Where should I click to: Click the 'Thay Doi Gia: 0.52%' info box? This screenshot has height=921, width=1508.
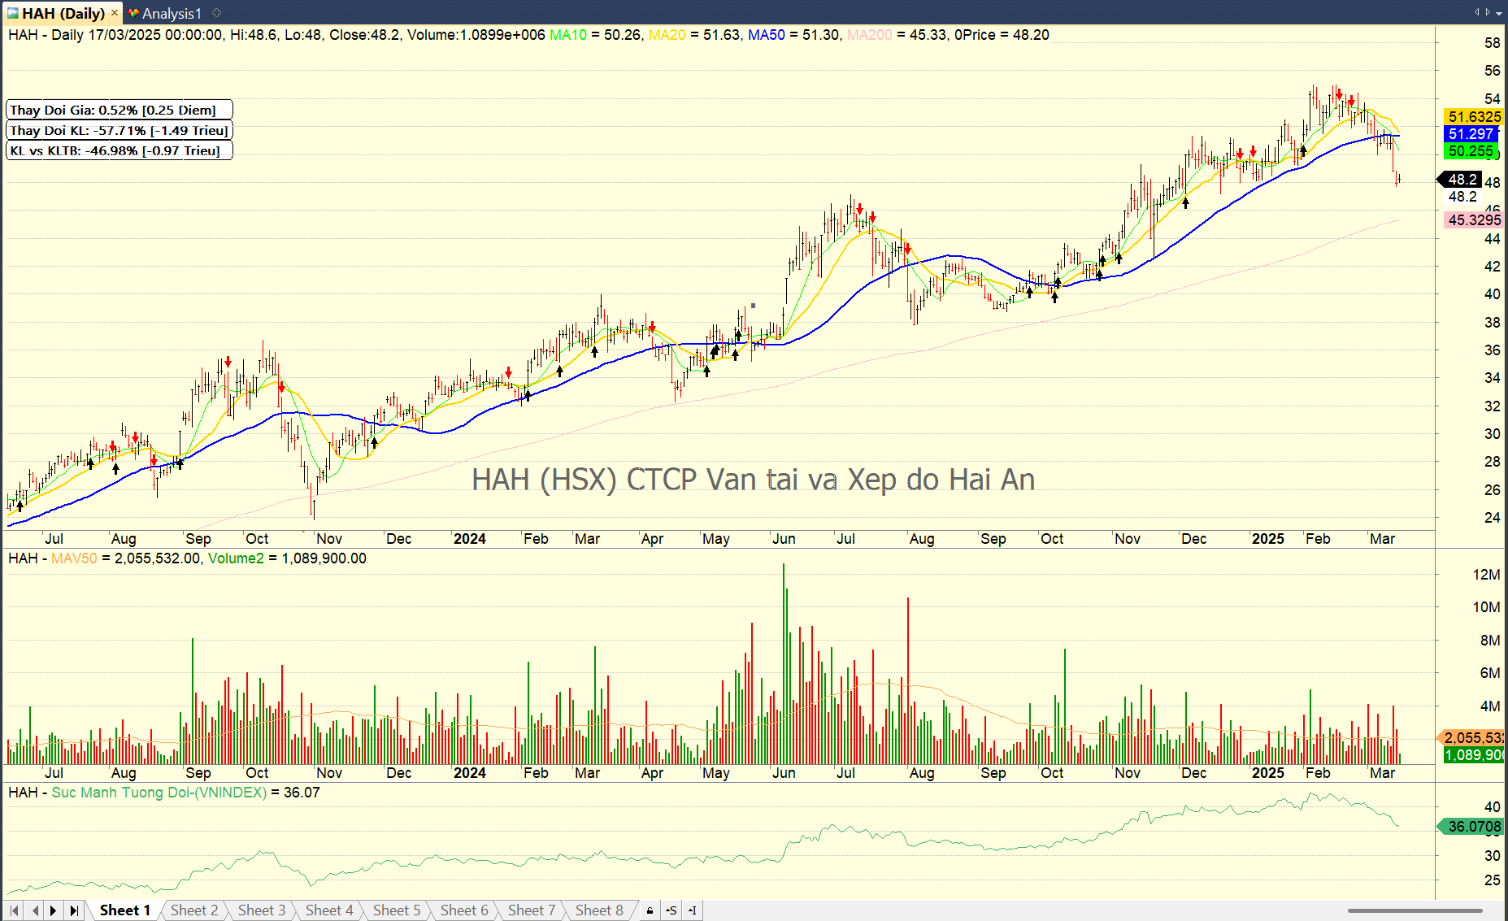click(119, 110)
